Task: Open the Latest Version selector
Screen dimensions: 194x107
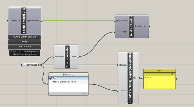Action: coord(25,47)
